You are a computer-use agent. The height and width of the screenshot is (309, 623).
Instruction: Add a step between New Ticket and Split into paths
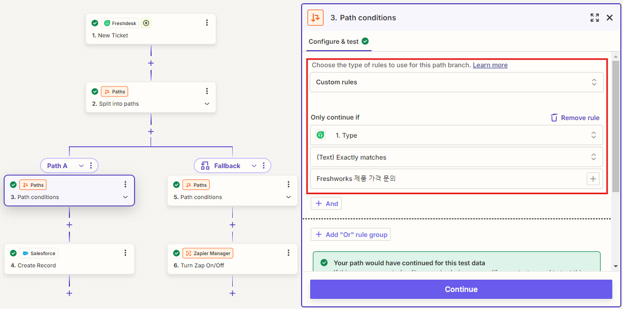tap(151, 63)
